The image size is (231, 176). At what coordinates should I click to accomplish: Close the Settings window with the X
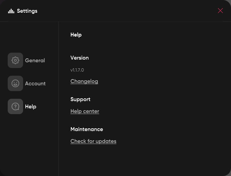pos(220,11)
